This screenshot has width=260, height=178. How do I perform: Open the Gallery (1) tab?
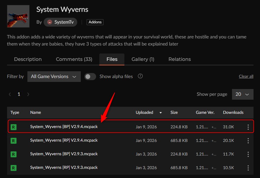point(143,59)
